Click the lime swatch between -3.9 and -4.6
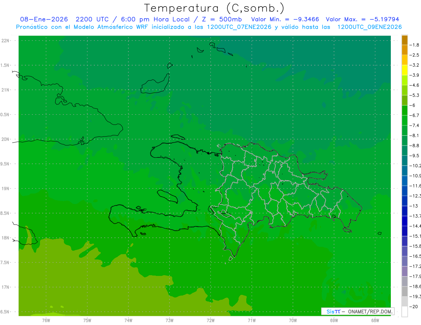This screenshot has width=421, height=325. click(405, 80)
